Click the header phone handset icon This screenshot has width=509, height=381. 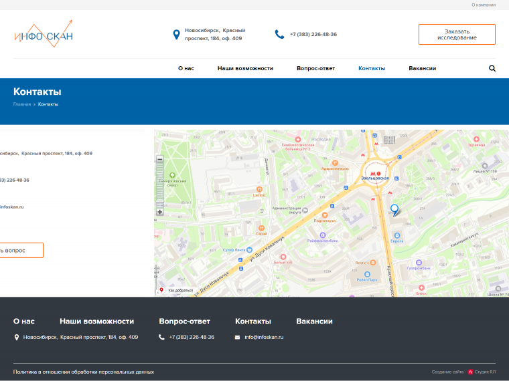279,34
